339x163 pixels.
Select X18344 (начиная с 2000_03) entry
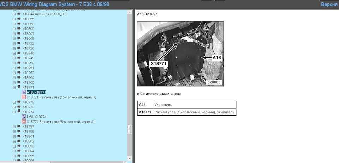click(44, 14)
